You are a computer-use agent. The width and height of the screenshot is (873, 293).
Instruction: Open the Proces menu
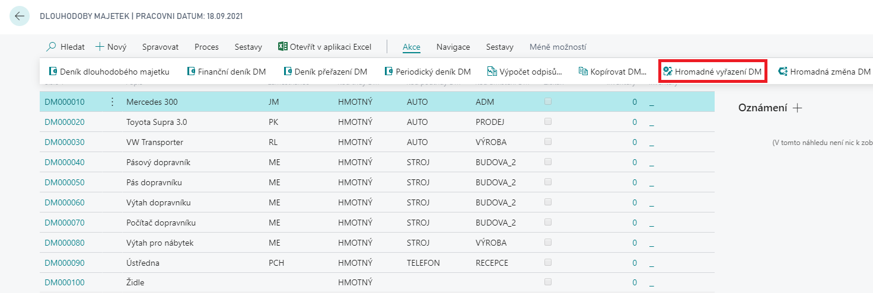206,47
